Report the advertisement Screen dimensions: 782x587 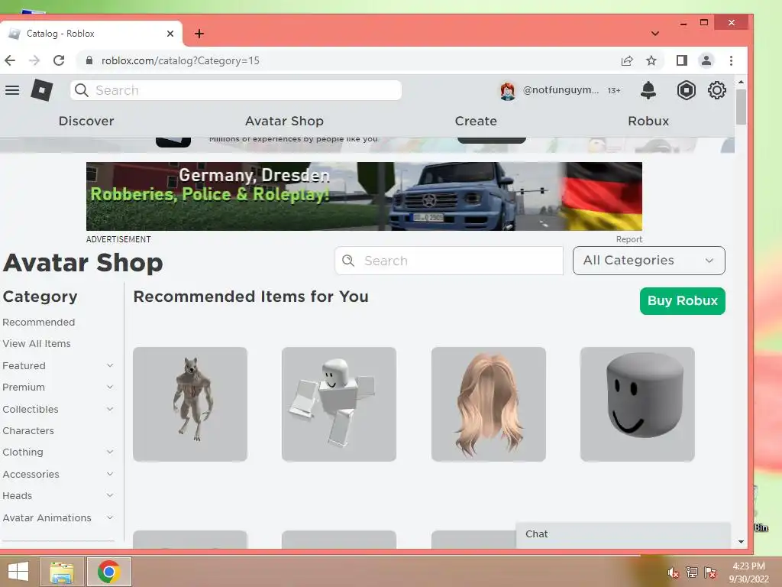tap(629, 239)
